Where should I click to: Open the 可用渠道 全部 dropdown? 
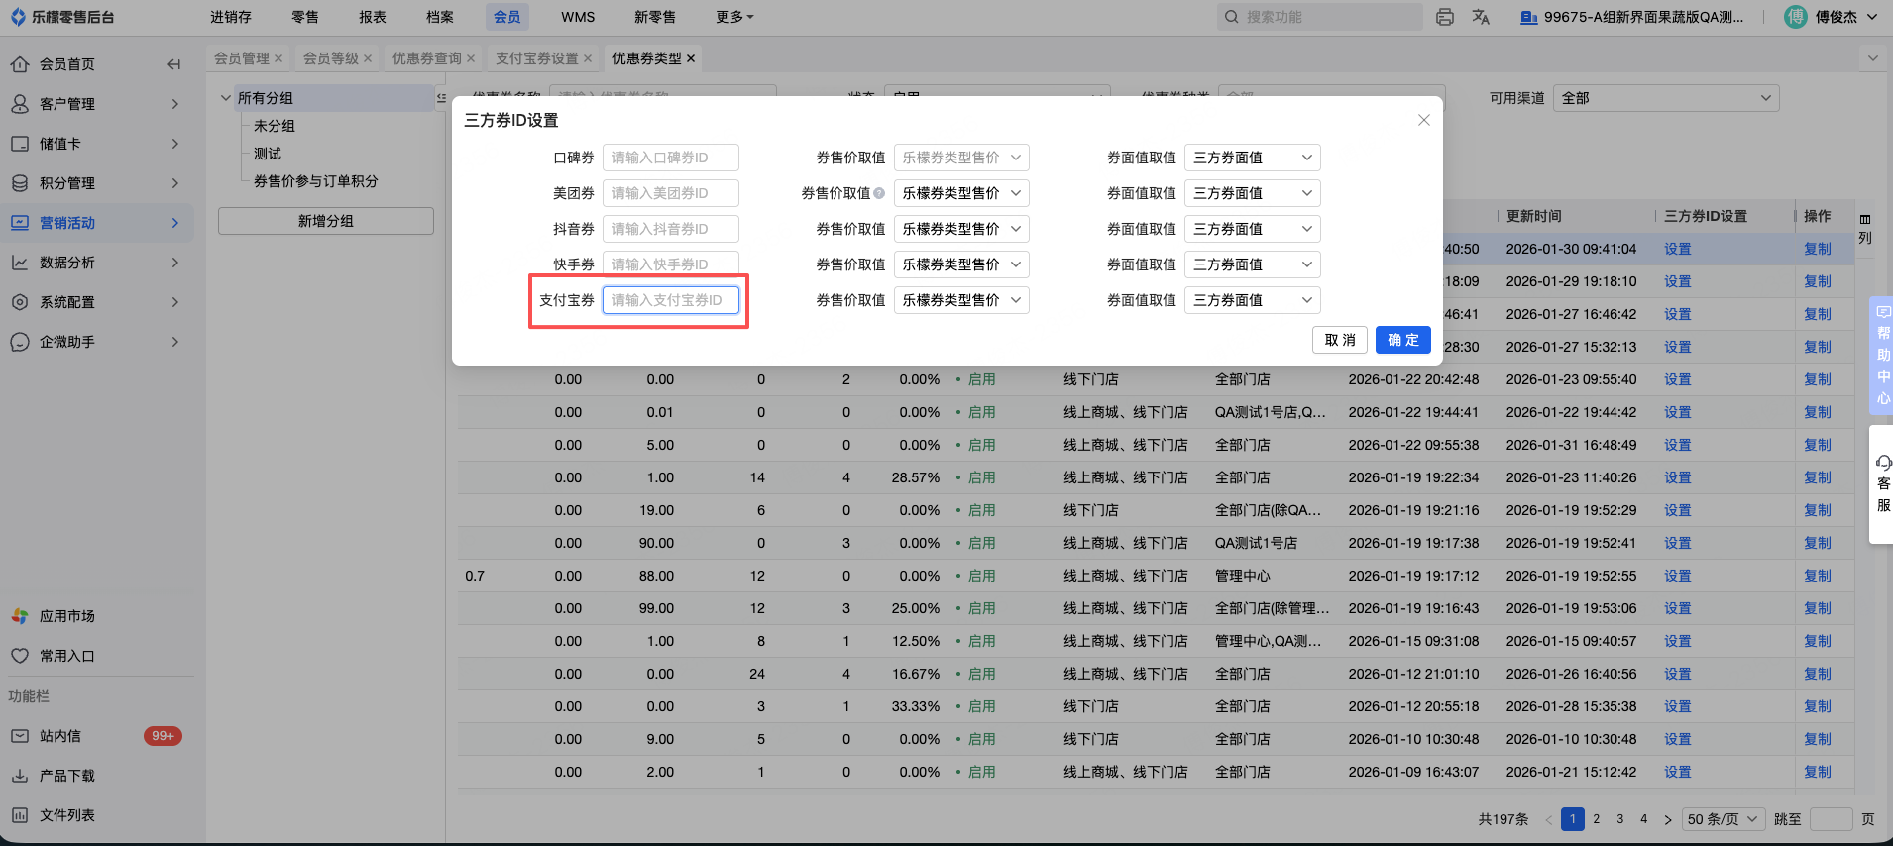pos(1666,98)
